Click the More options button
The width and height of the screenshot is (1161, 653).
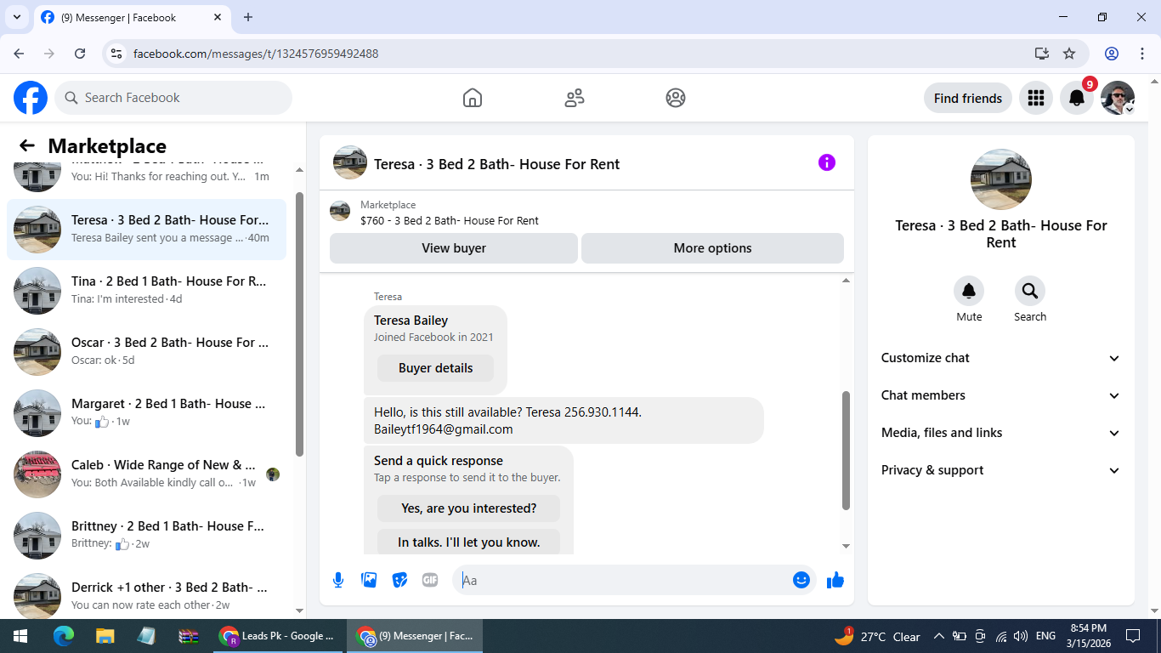[712, 248]
